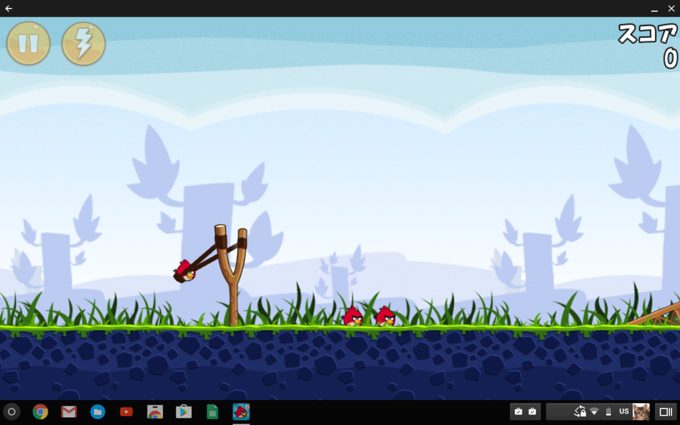Click the score value 0

pos(670,58)
